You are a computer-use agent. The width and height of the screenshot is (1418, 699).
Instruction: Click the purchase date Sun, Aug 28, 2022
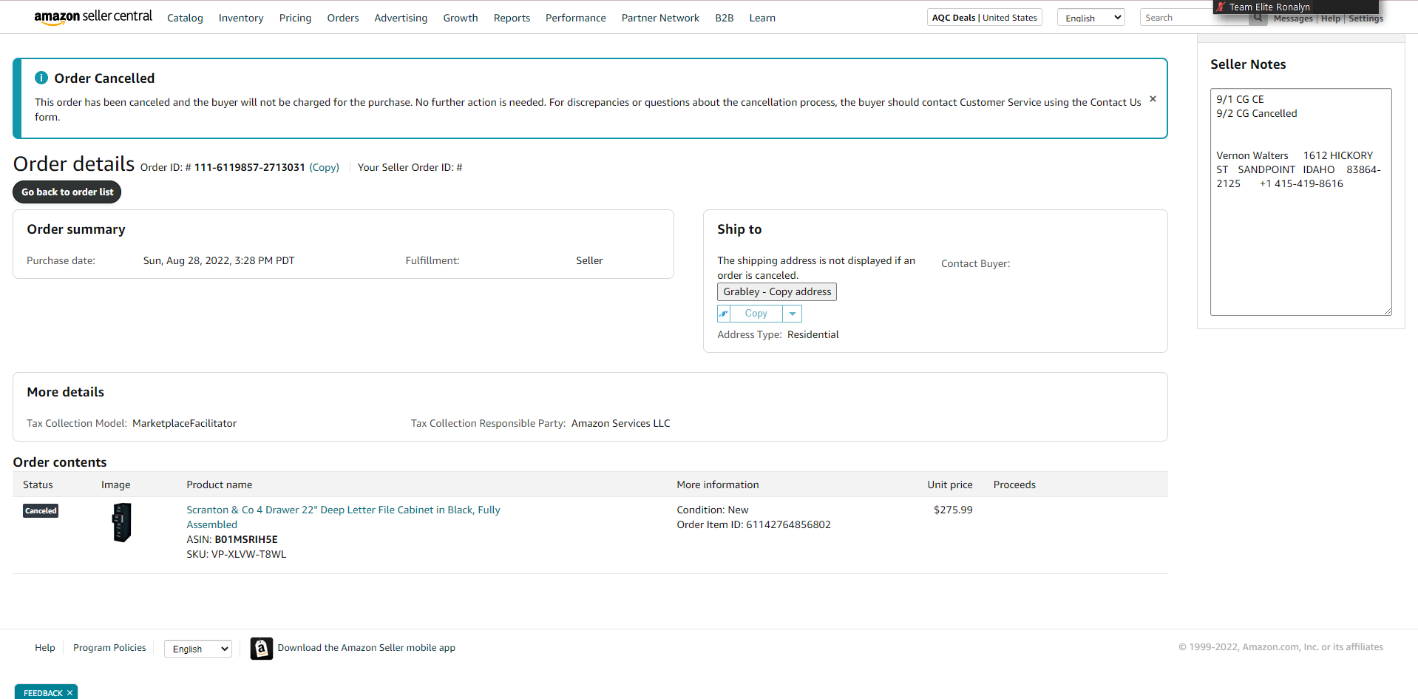pyautogui.click(x=219, y=260)
